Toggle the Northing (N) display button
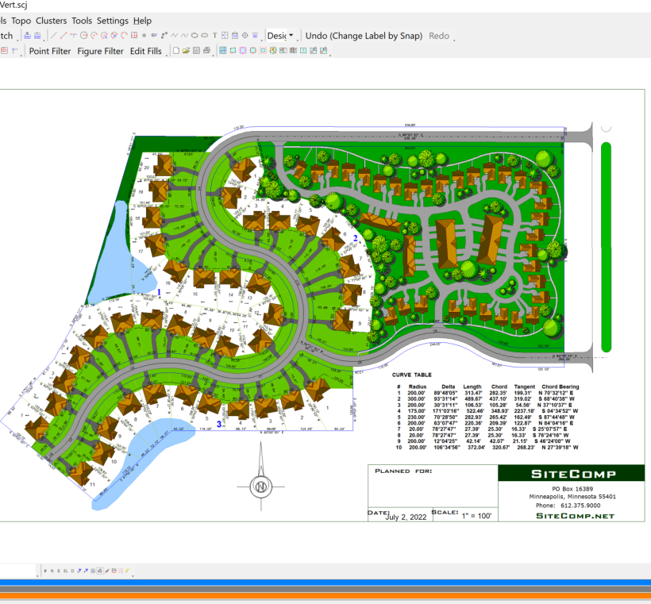This screenshot has height=604, width=651. pyautogui.click(x=53, y=571)
